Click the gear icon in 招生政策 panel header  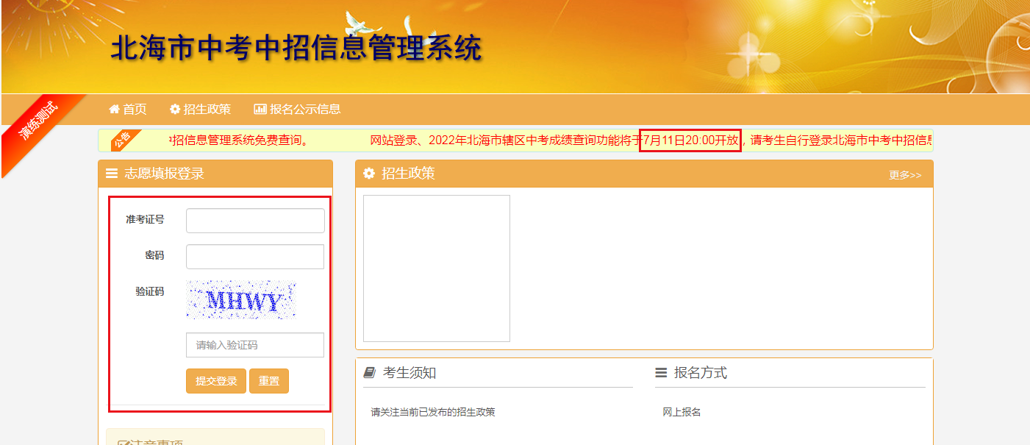point(369,174)
